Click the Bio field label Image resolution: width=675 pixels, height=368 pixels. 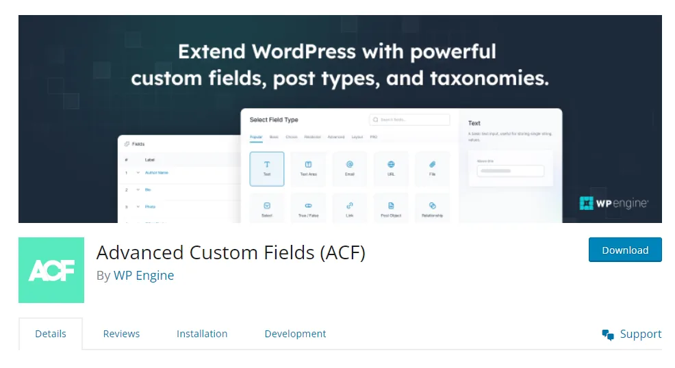pos(148,189)
